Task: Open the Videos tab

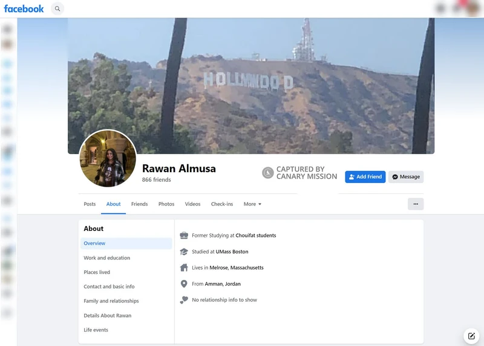Action: pos(192,204)
